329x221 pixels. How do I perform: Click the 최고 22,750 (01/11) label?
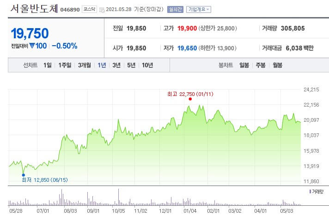(x=190, y=94)
